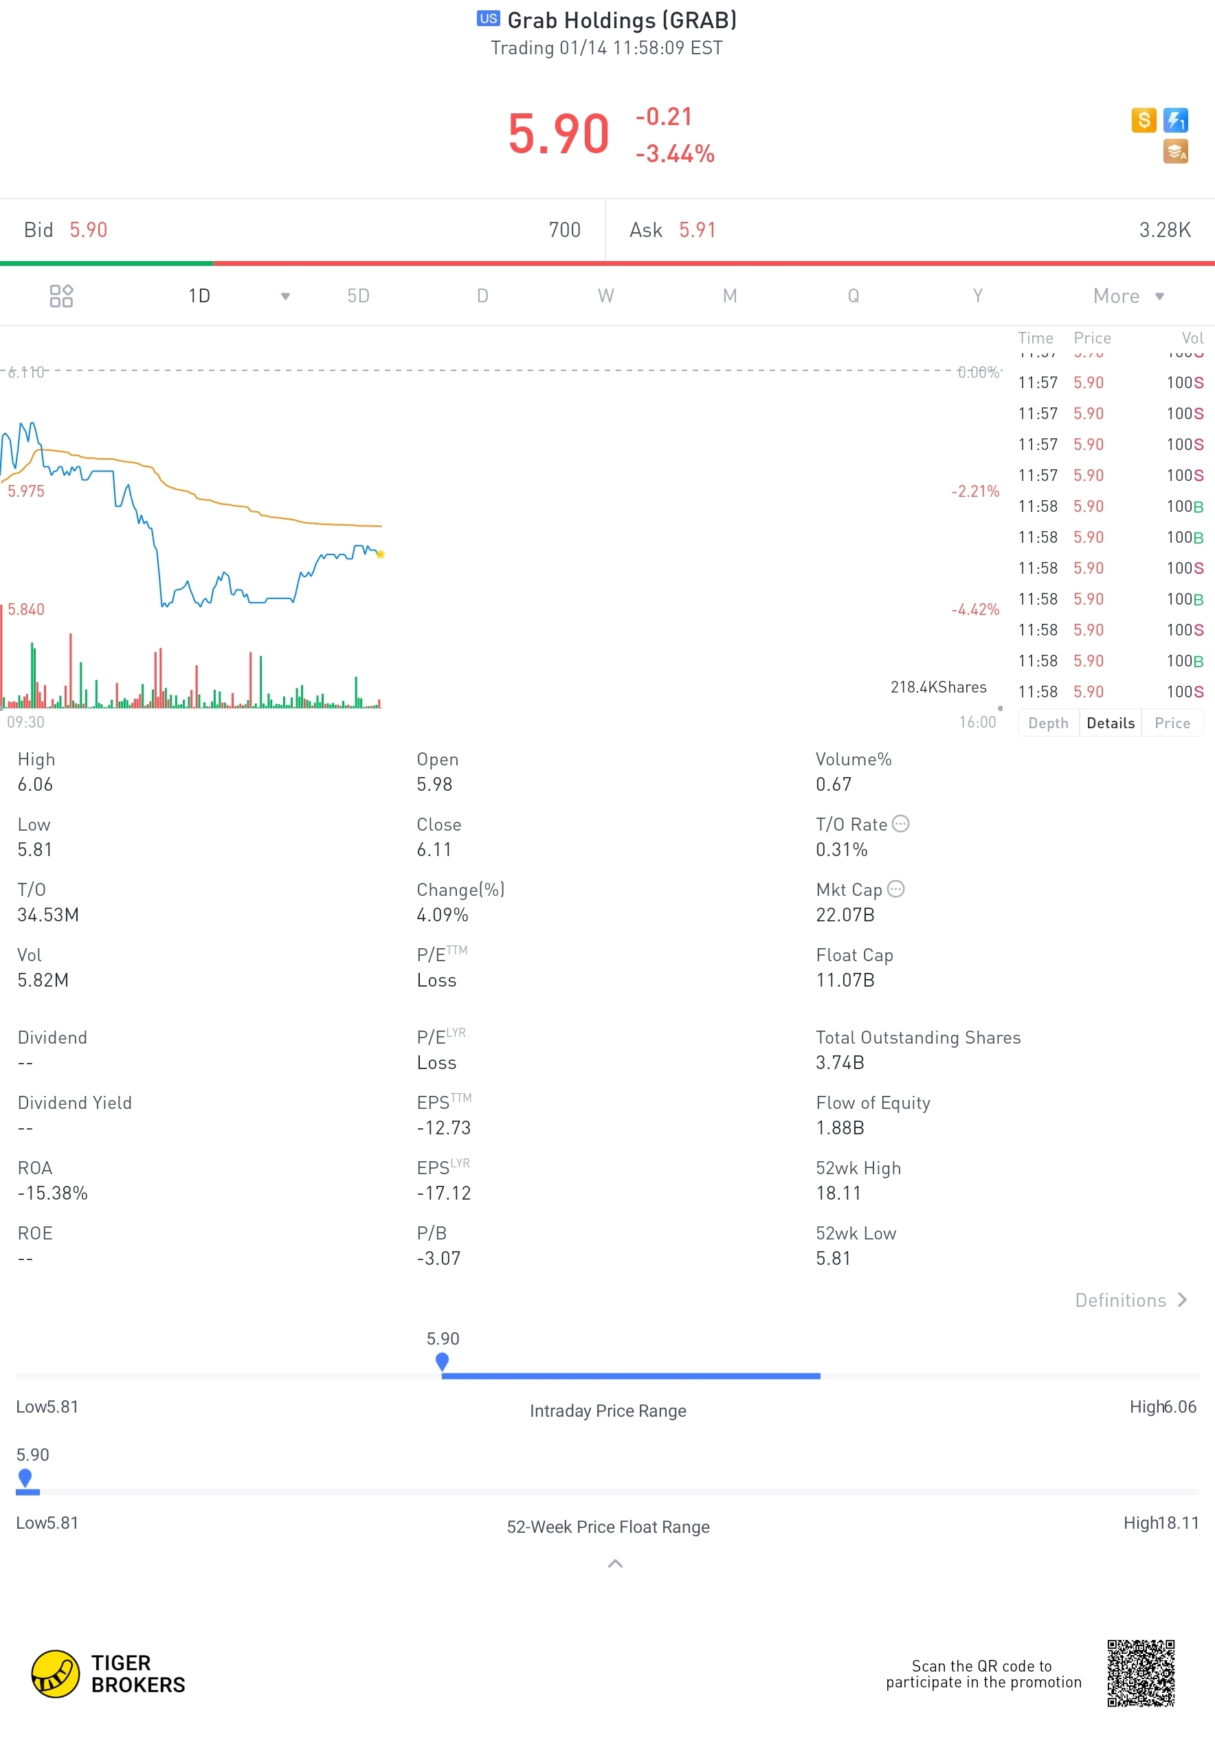Open the chart layout grid icon
The image size is (1215, 1763).
click(61, 296)
